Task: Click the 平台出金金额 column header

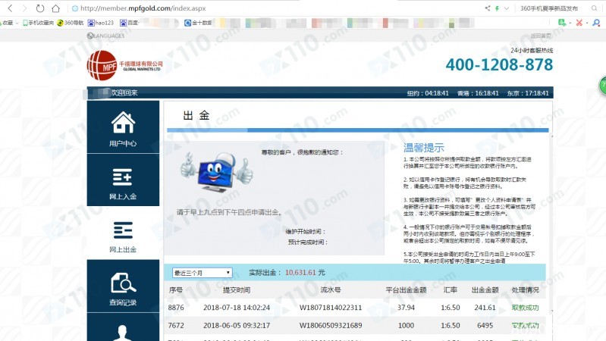Action: coord(406,289)
